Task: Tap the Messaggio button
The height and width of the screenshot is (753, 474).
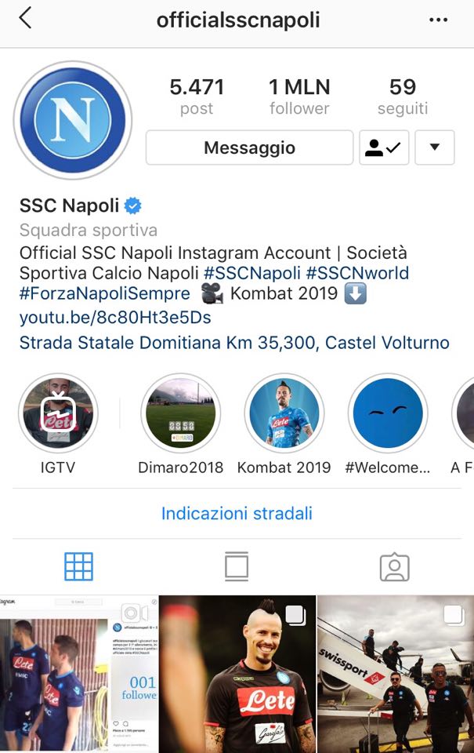Action: [x=249, y=147]
